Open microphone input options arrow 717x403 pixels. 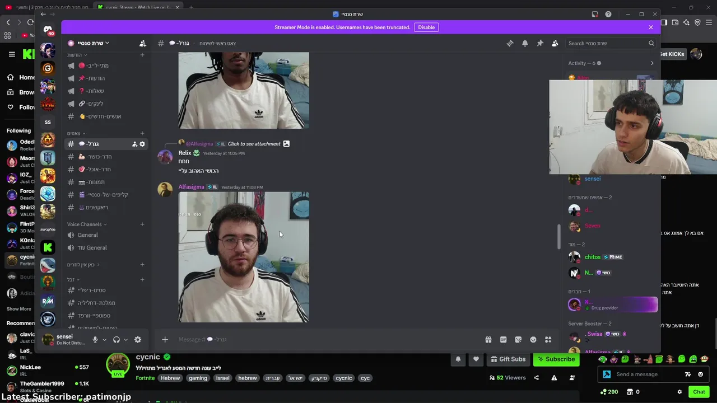pos(104,340)
